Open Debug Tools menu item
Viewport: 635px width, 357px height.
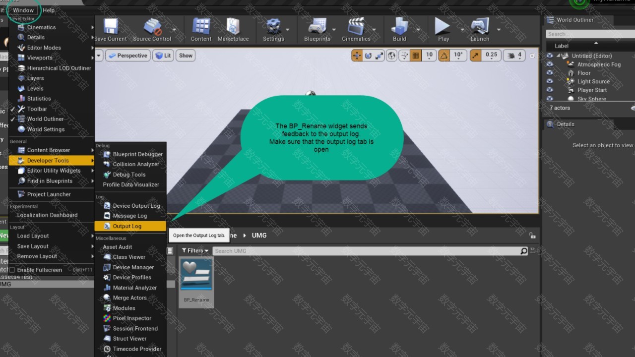point(130,175)
